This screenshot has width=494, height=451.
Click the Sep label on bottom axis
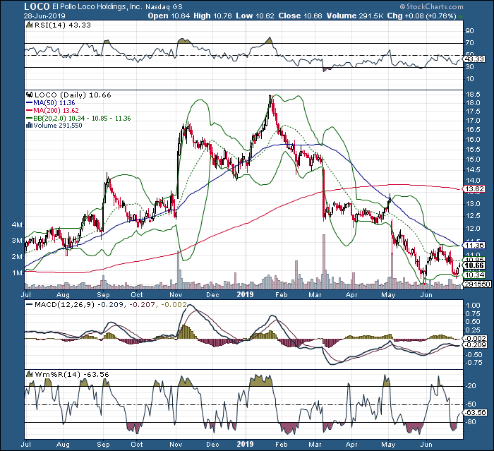coord(103,445)
